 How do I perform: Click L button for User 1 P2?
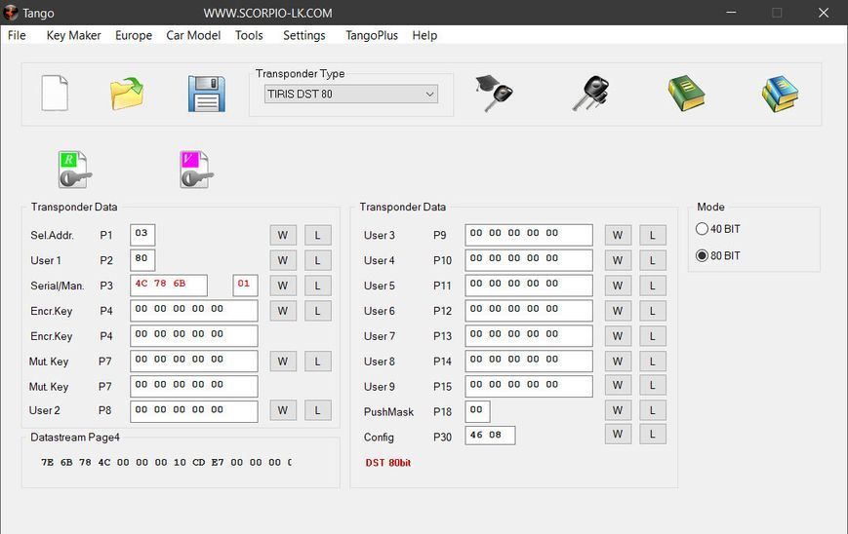click(317, 260)
